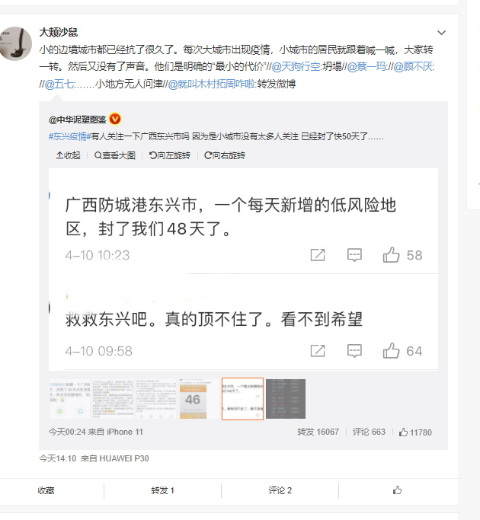Rotate image right with 向右旋转
This screenshot has height=520, width=480.
tap(225, 155)
